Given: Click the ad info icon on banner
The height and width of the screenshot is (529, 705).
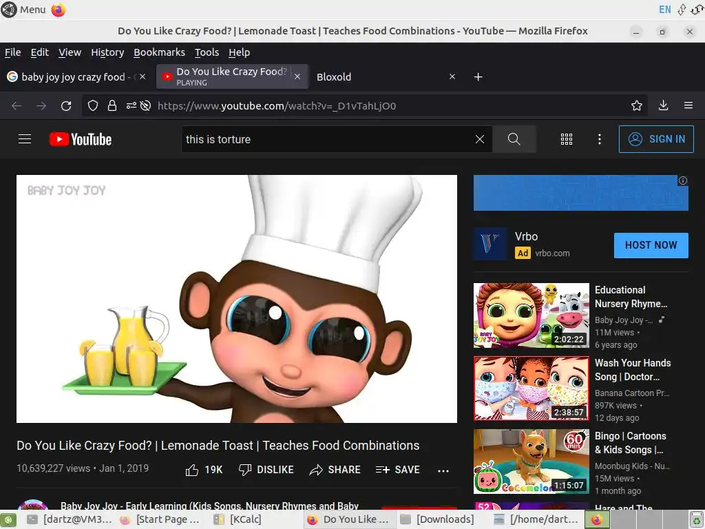Looking at the screenshot, I should coord(683,180).
